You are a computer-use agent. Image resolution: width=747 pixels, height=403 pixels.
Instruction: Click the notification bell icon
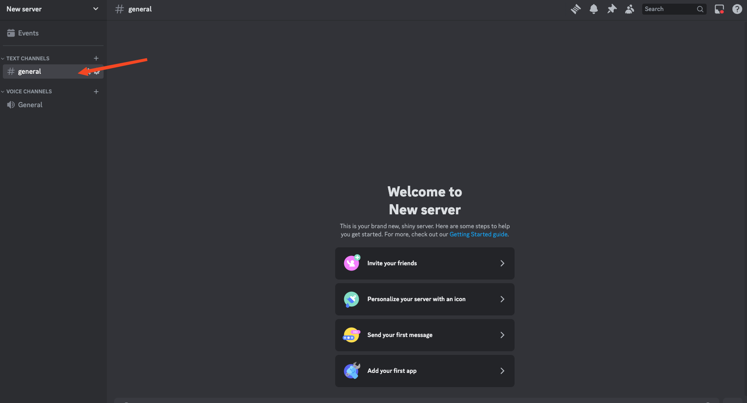[594, 9]
